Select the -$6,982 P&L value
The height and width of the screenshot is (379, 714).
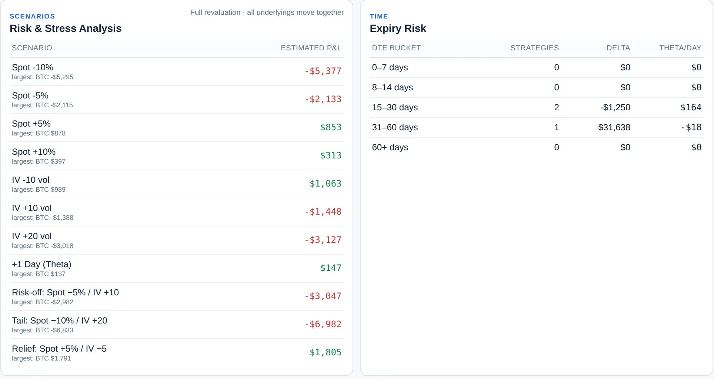[x=323, y=324]
